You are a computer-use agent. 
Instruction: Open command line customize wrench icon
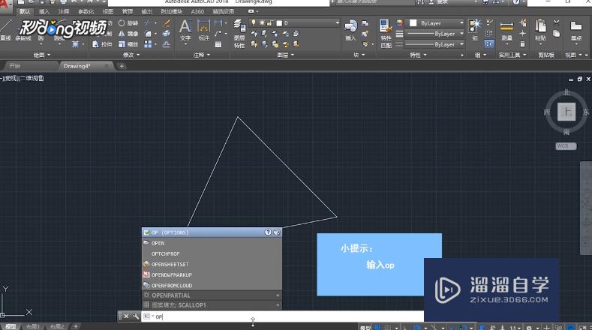pos(136,316)
